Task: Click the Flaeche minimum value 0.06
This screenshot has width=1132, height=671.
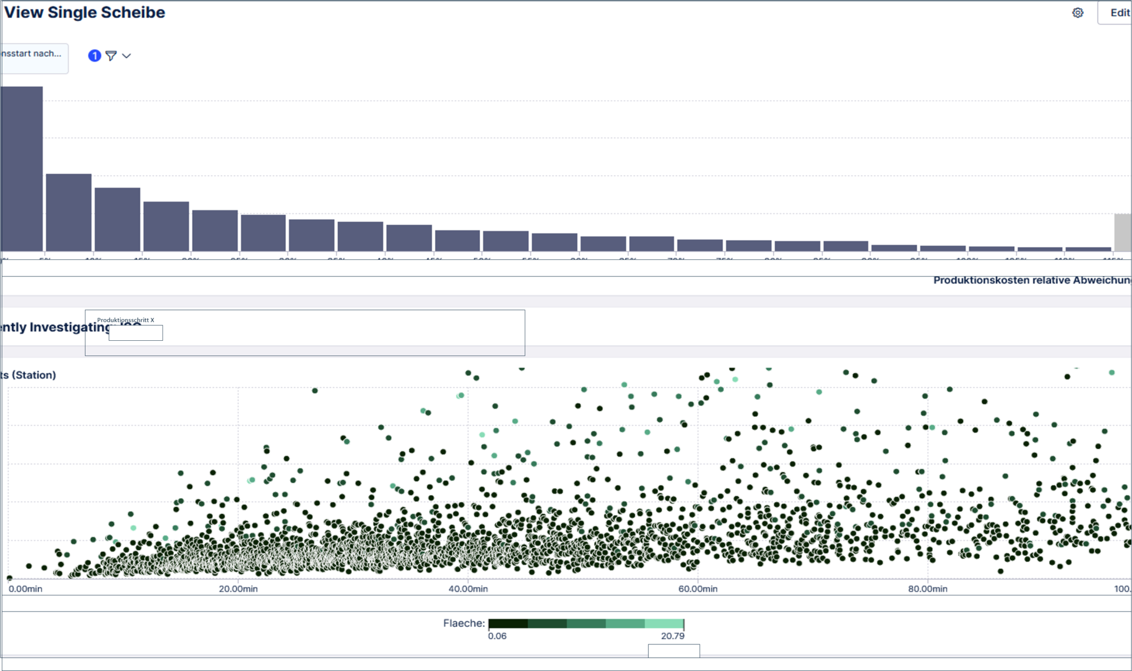Action: click(x=497, y=636)
